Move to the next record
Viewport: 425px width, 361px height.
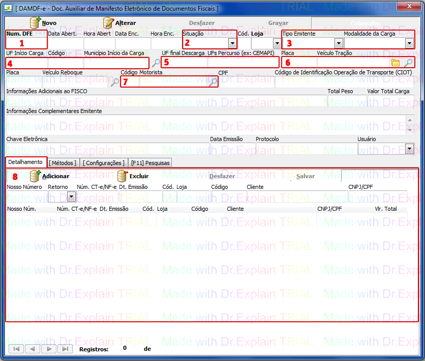49,349
